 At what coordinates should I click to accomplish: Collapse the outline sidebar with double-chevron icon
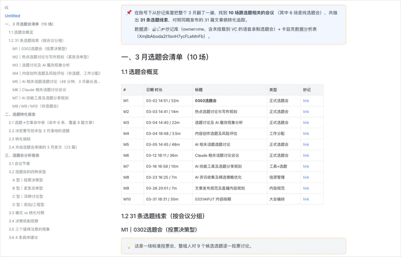pyautogui.click(x=6, y=8)
